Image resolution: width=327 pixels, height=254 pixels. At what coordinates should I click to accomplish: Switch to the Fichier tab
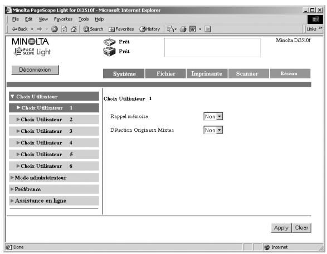coord(165,73)
